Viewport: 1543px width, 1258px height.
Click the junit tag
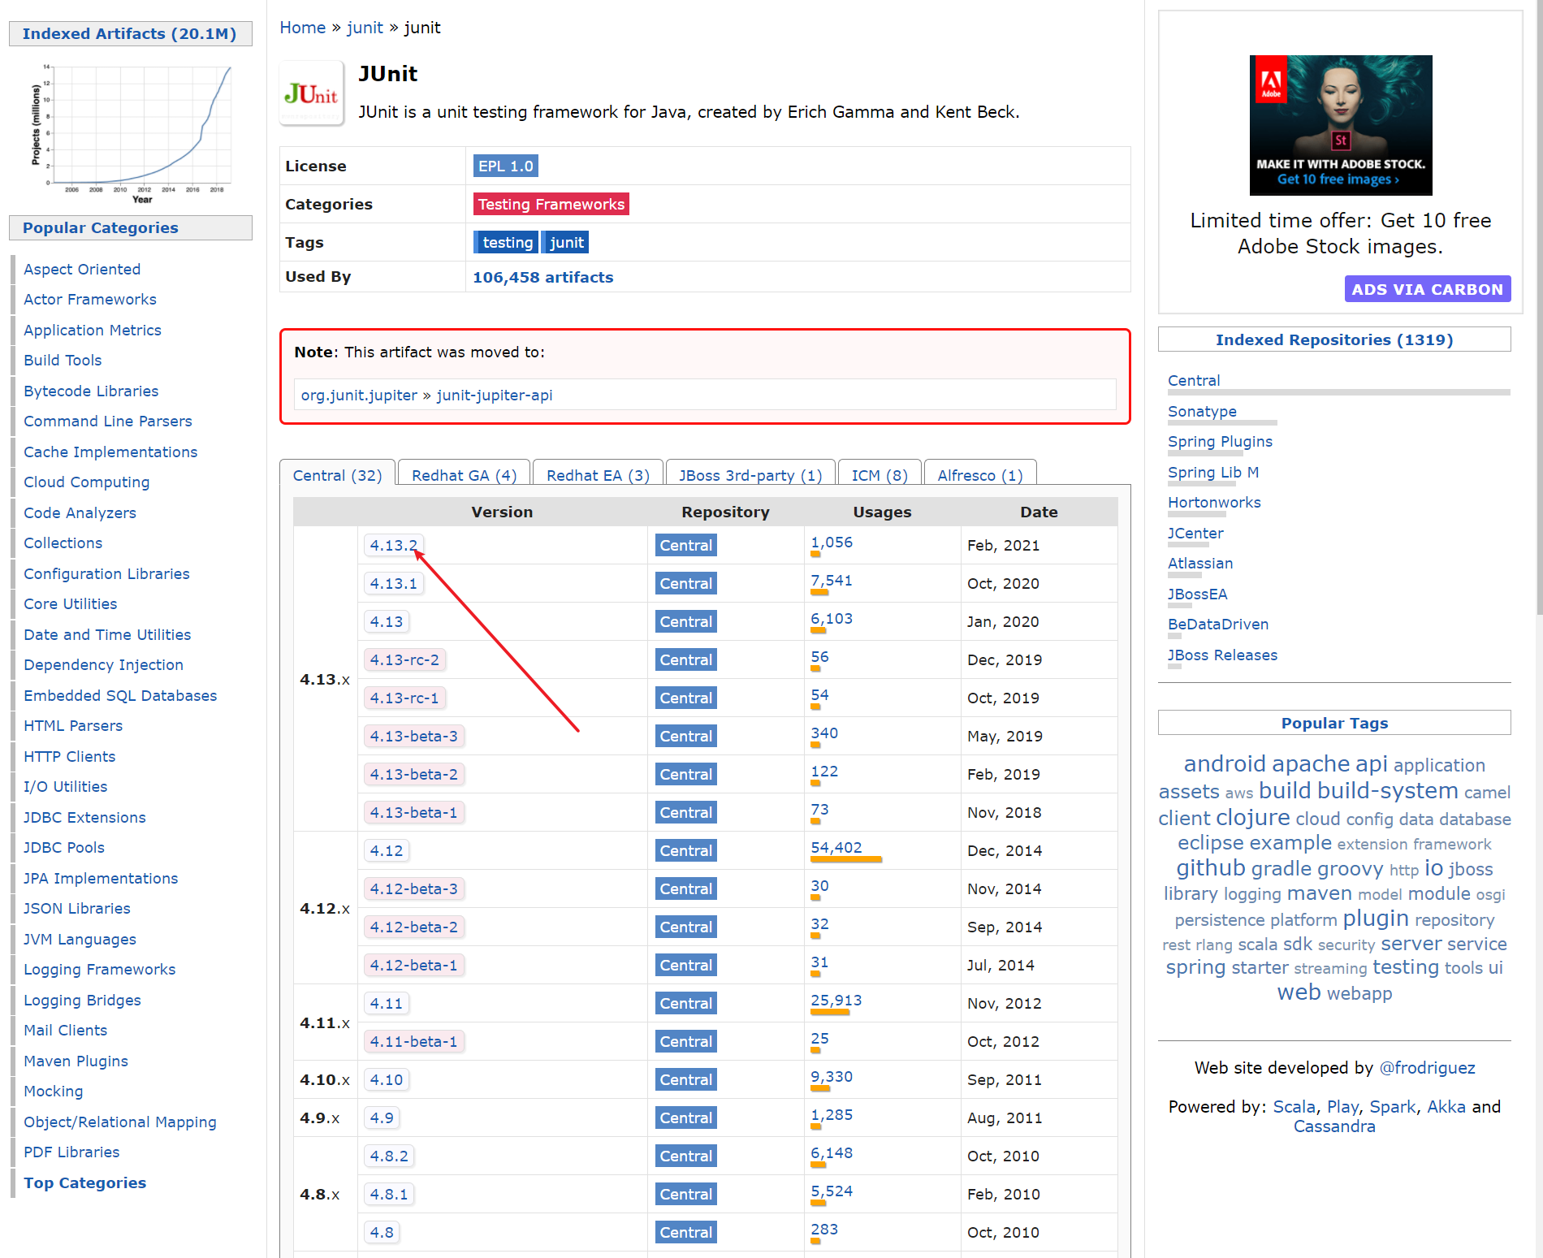(565, 242)
